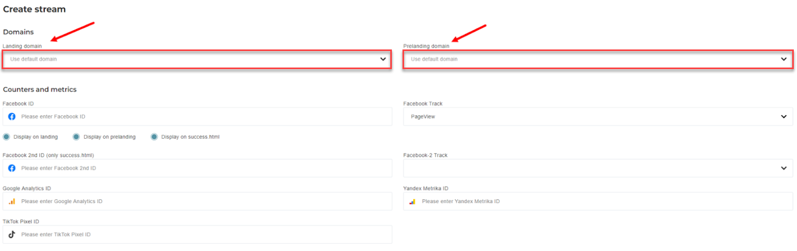797x251 pixels.
Task: Click the Facebook Track chevron arrow
Action: (784, 116)
